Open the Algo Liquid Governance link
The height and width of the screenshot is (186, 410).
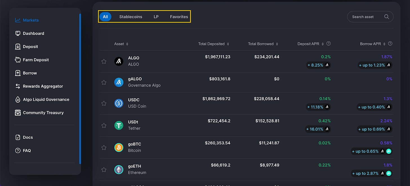[x=46, y=100]
